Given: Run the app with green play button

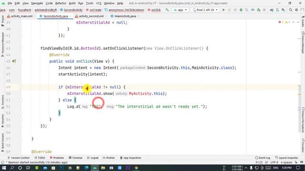Looking at the screenshot, I should [x=224, y=9].
